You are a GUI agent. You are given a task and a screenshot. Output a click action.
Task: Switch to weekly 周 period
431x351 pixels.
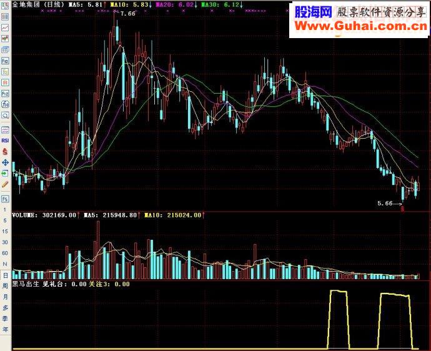pyautogui.click(x=5, y=286)
